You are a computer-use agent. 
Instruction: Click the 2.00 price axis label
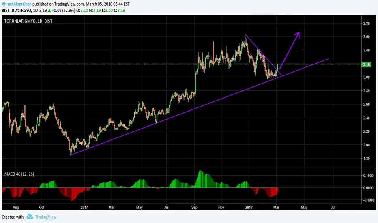point(366,145)
